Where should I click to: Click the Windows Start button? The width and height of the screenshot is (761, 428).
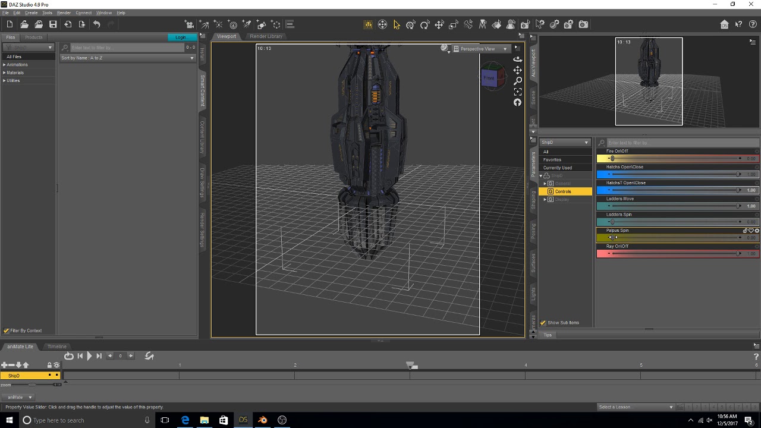[x=10, y=420]
